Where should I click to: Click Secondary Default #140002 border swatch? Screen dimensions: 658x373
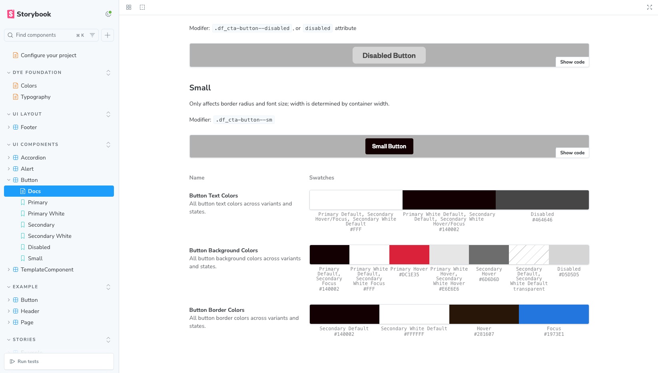pos(345,314)
